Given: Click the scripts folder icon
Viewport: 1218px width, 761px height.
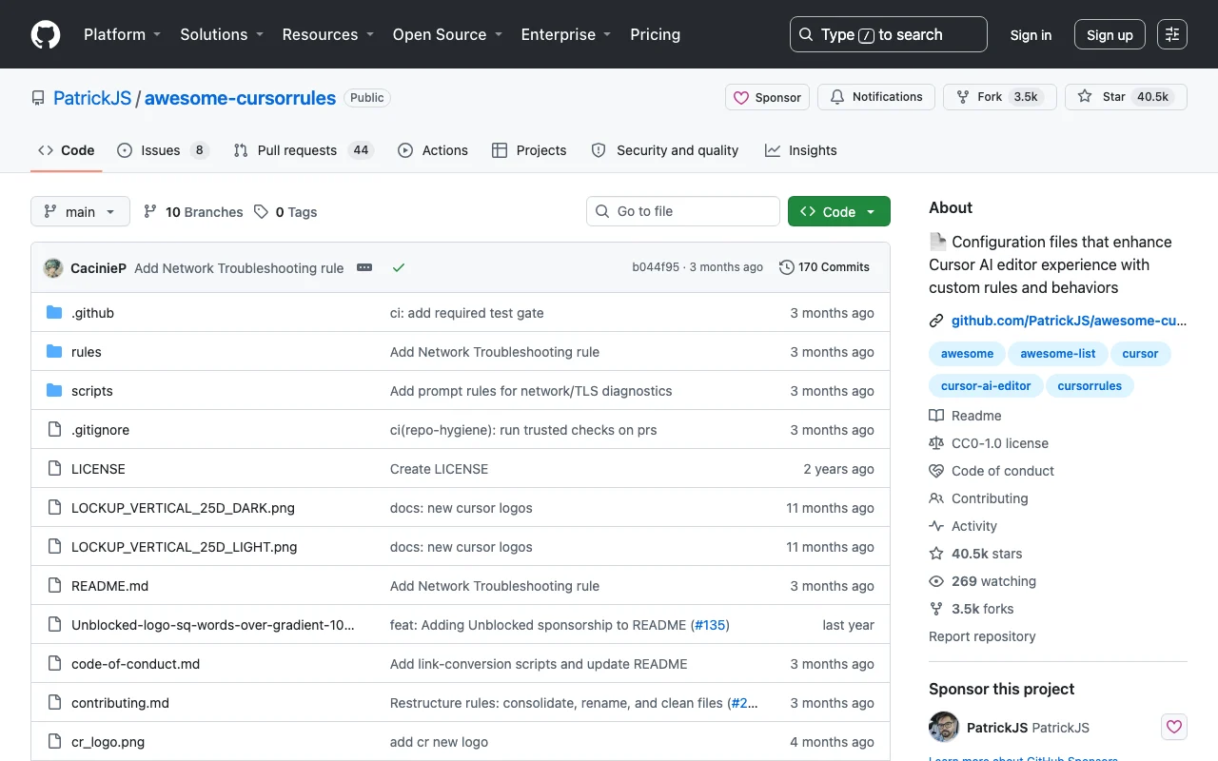Looking at the screenshot, I should (x=54, y=391).
